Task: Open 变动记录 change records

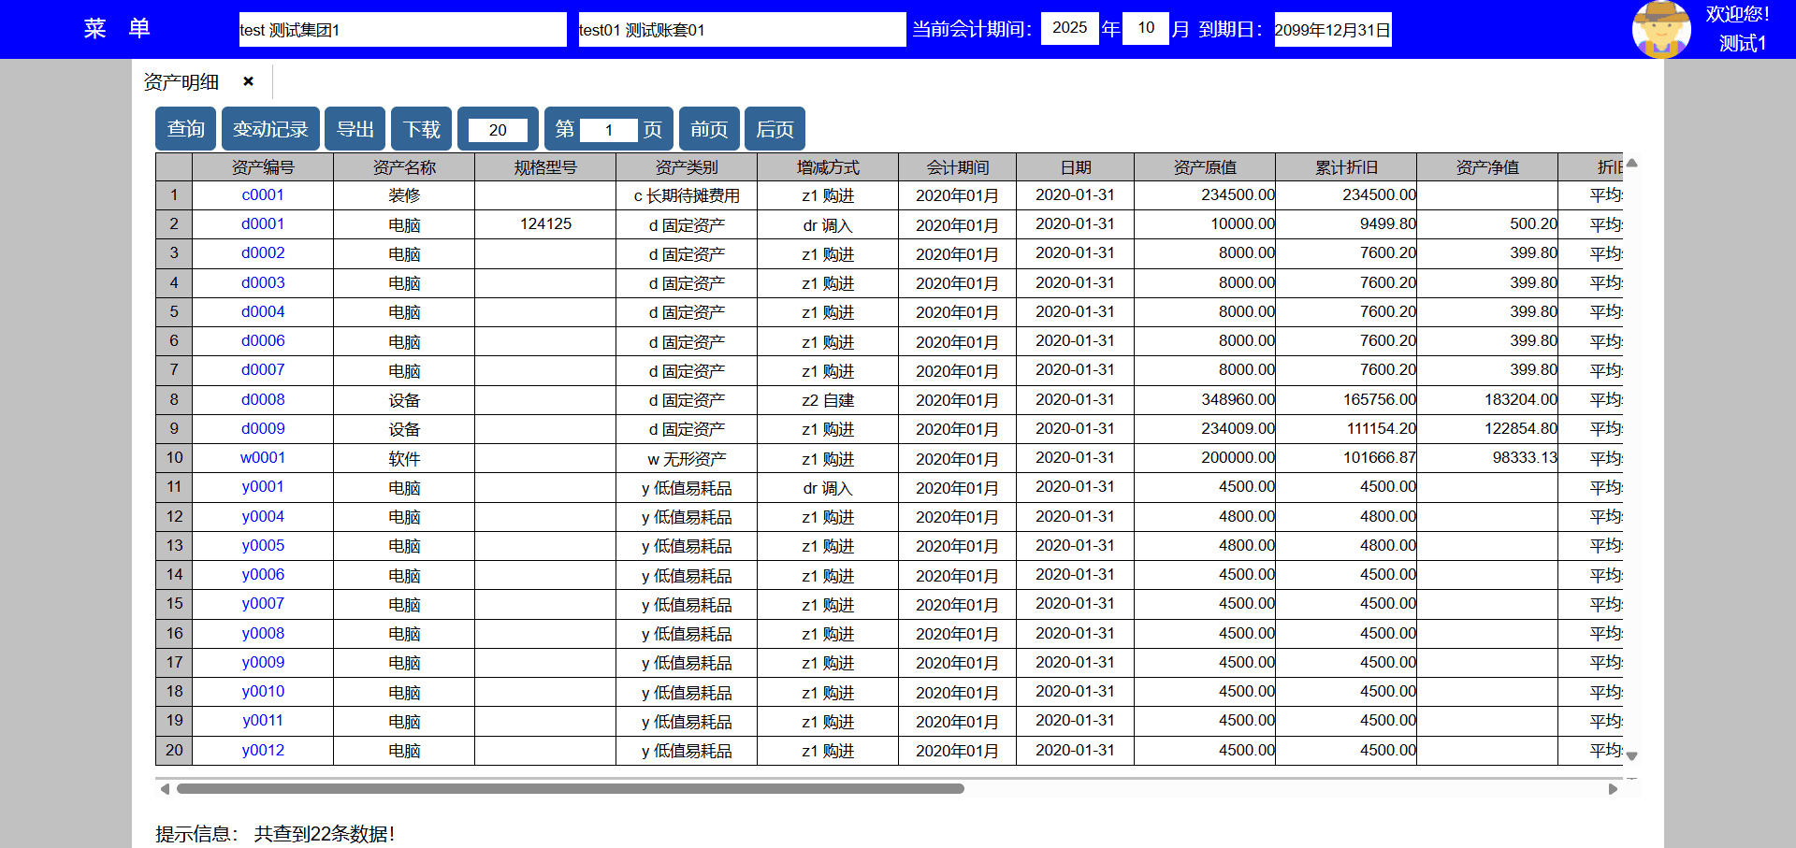Action: pos(270,129)
